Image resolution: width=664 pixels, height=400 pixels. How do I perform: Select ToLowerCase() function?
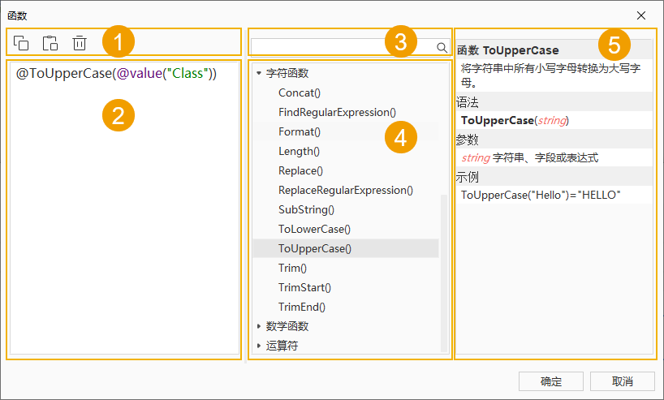pyautogui.click(x=314, y=229)
